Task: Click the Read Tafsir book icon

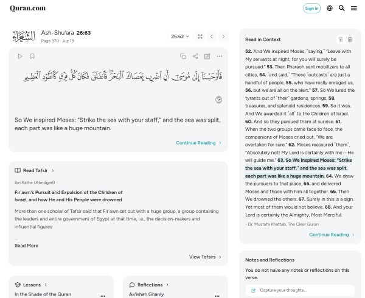Action: [18, 170]
